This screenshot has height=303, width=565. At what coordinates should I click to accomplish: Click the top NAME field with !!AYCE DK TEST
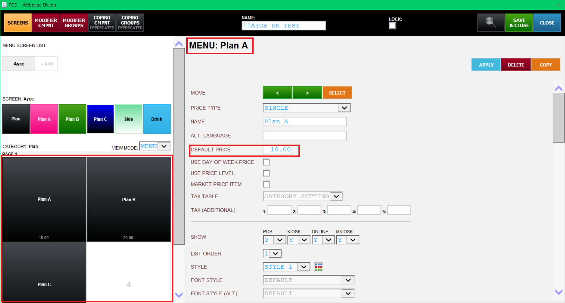283,26
